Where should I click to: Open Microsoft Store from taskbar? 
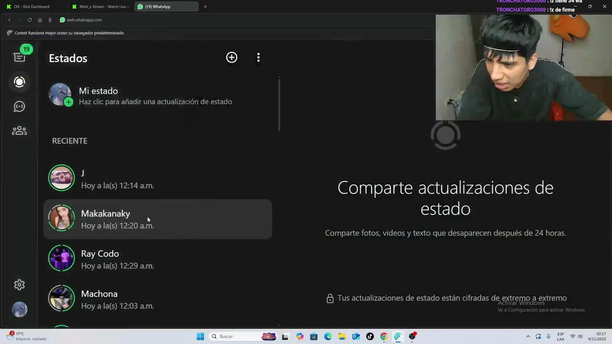pyautogui.click(x=314, y=336)
